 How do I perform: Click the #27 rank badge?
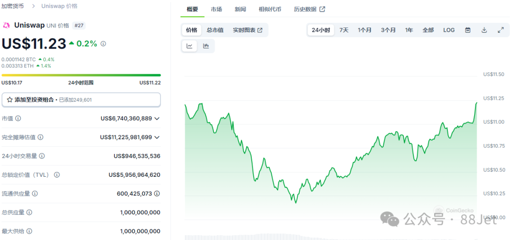tap(79, 25)
